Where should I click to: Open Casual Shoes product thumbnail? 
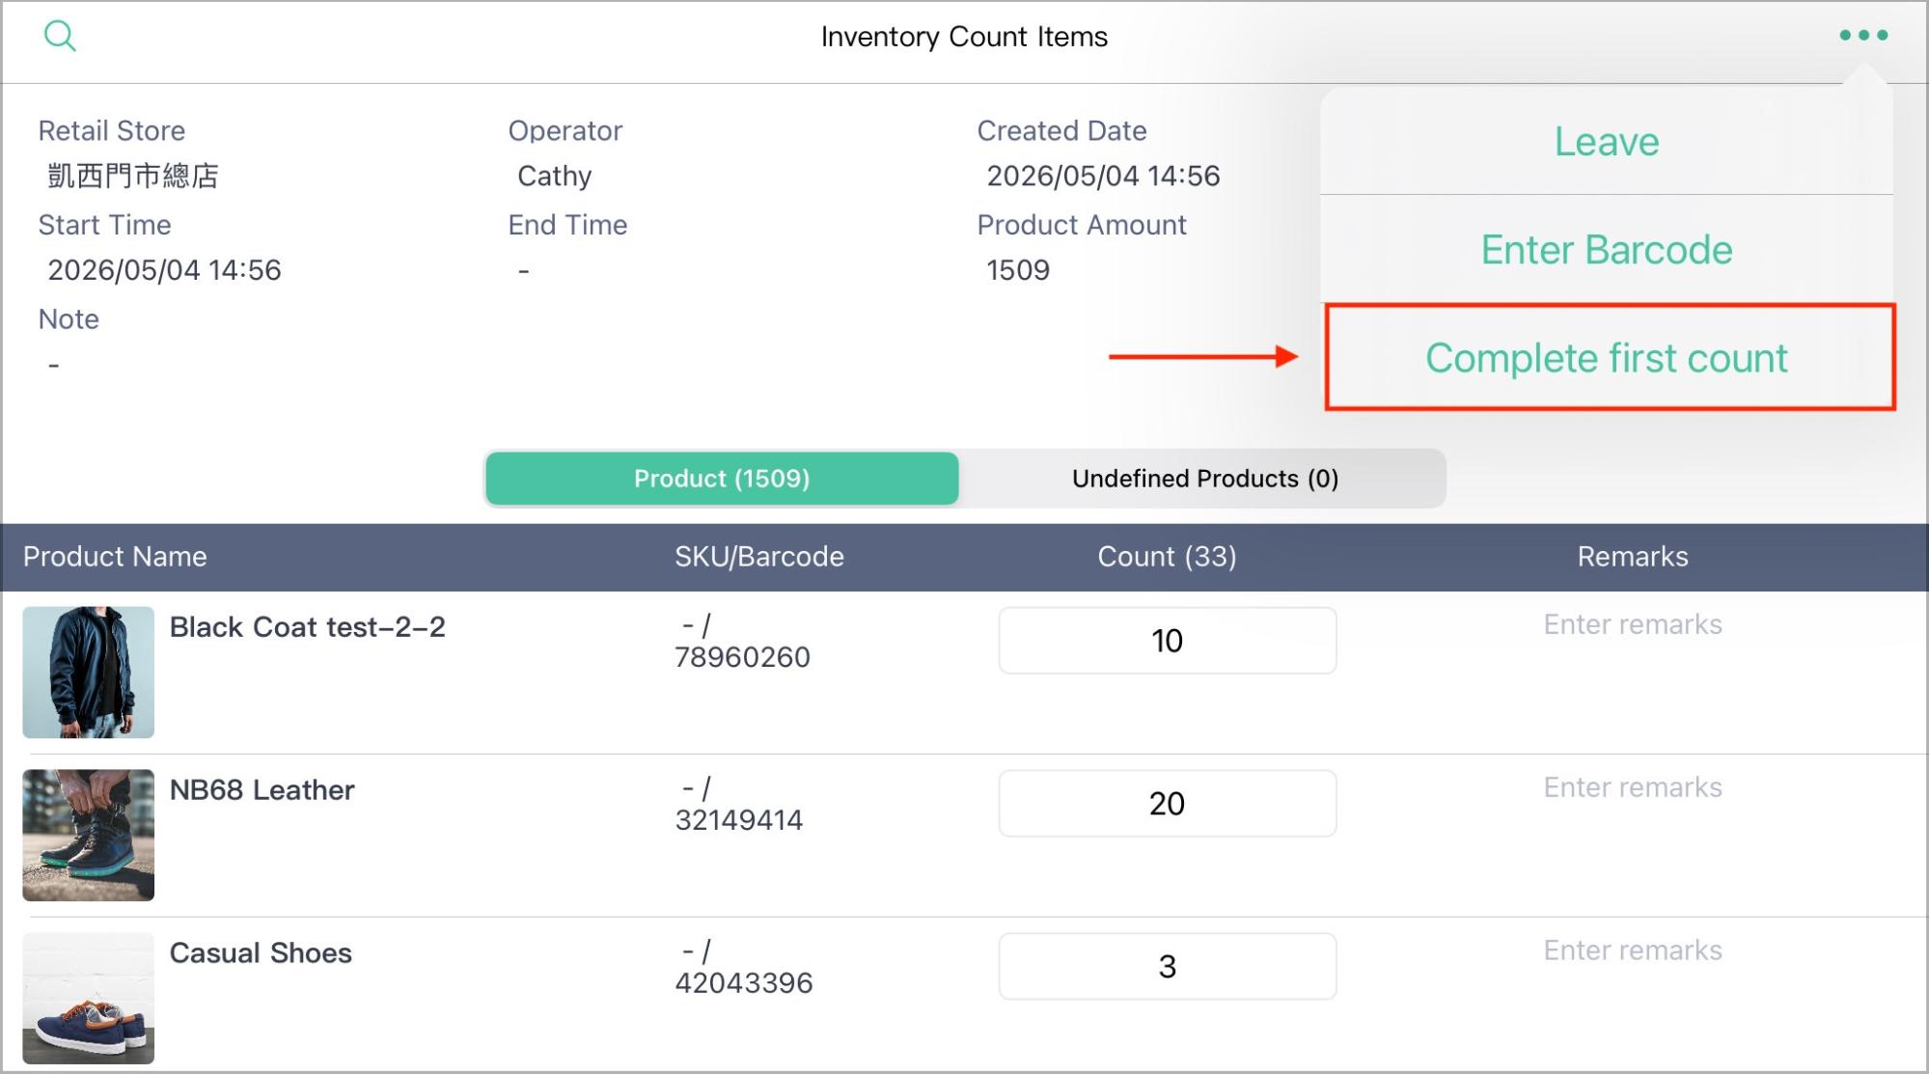(89, 999)
